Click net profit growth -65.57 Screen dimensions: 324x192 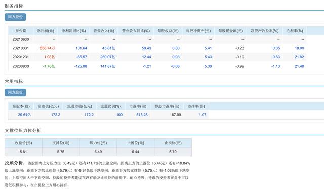pyautogui.click(x=82, y=57)
